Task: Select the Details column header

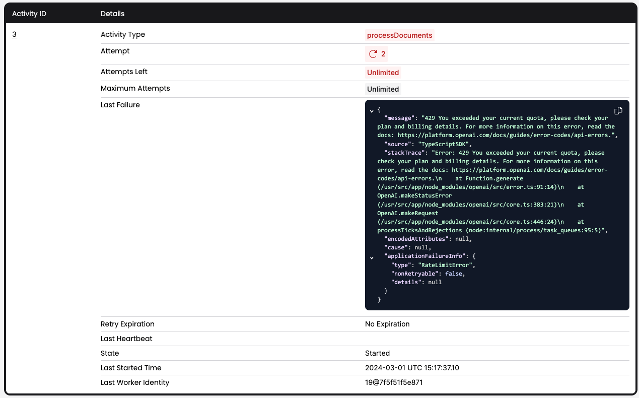Action: (x=112, y=14)
